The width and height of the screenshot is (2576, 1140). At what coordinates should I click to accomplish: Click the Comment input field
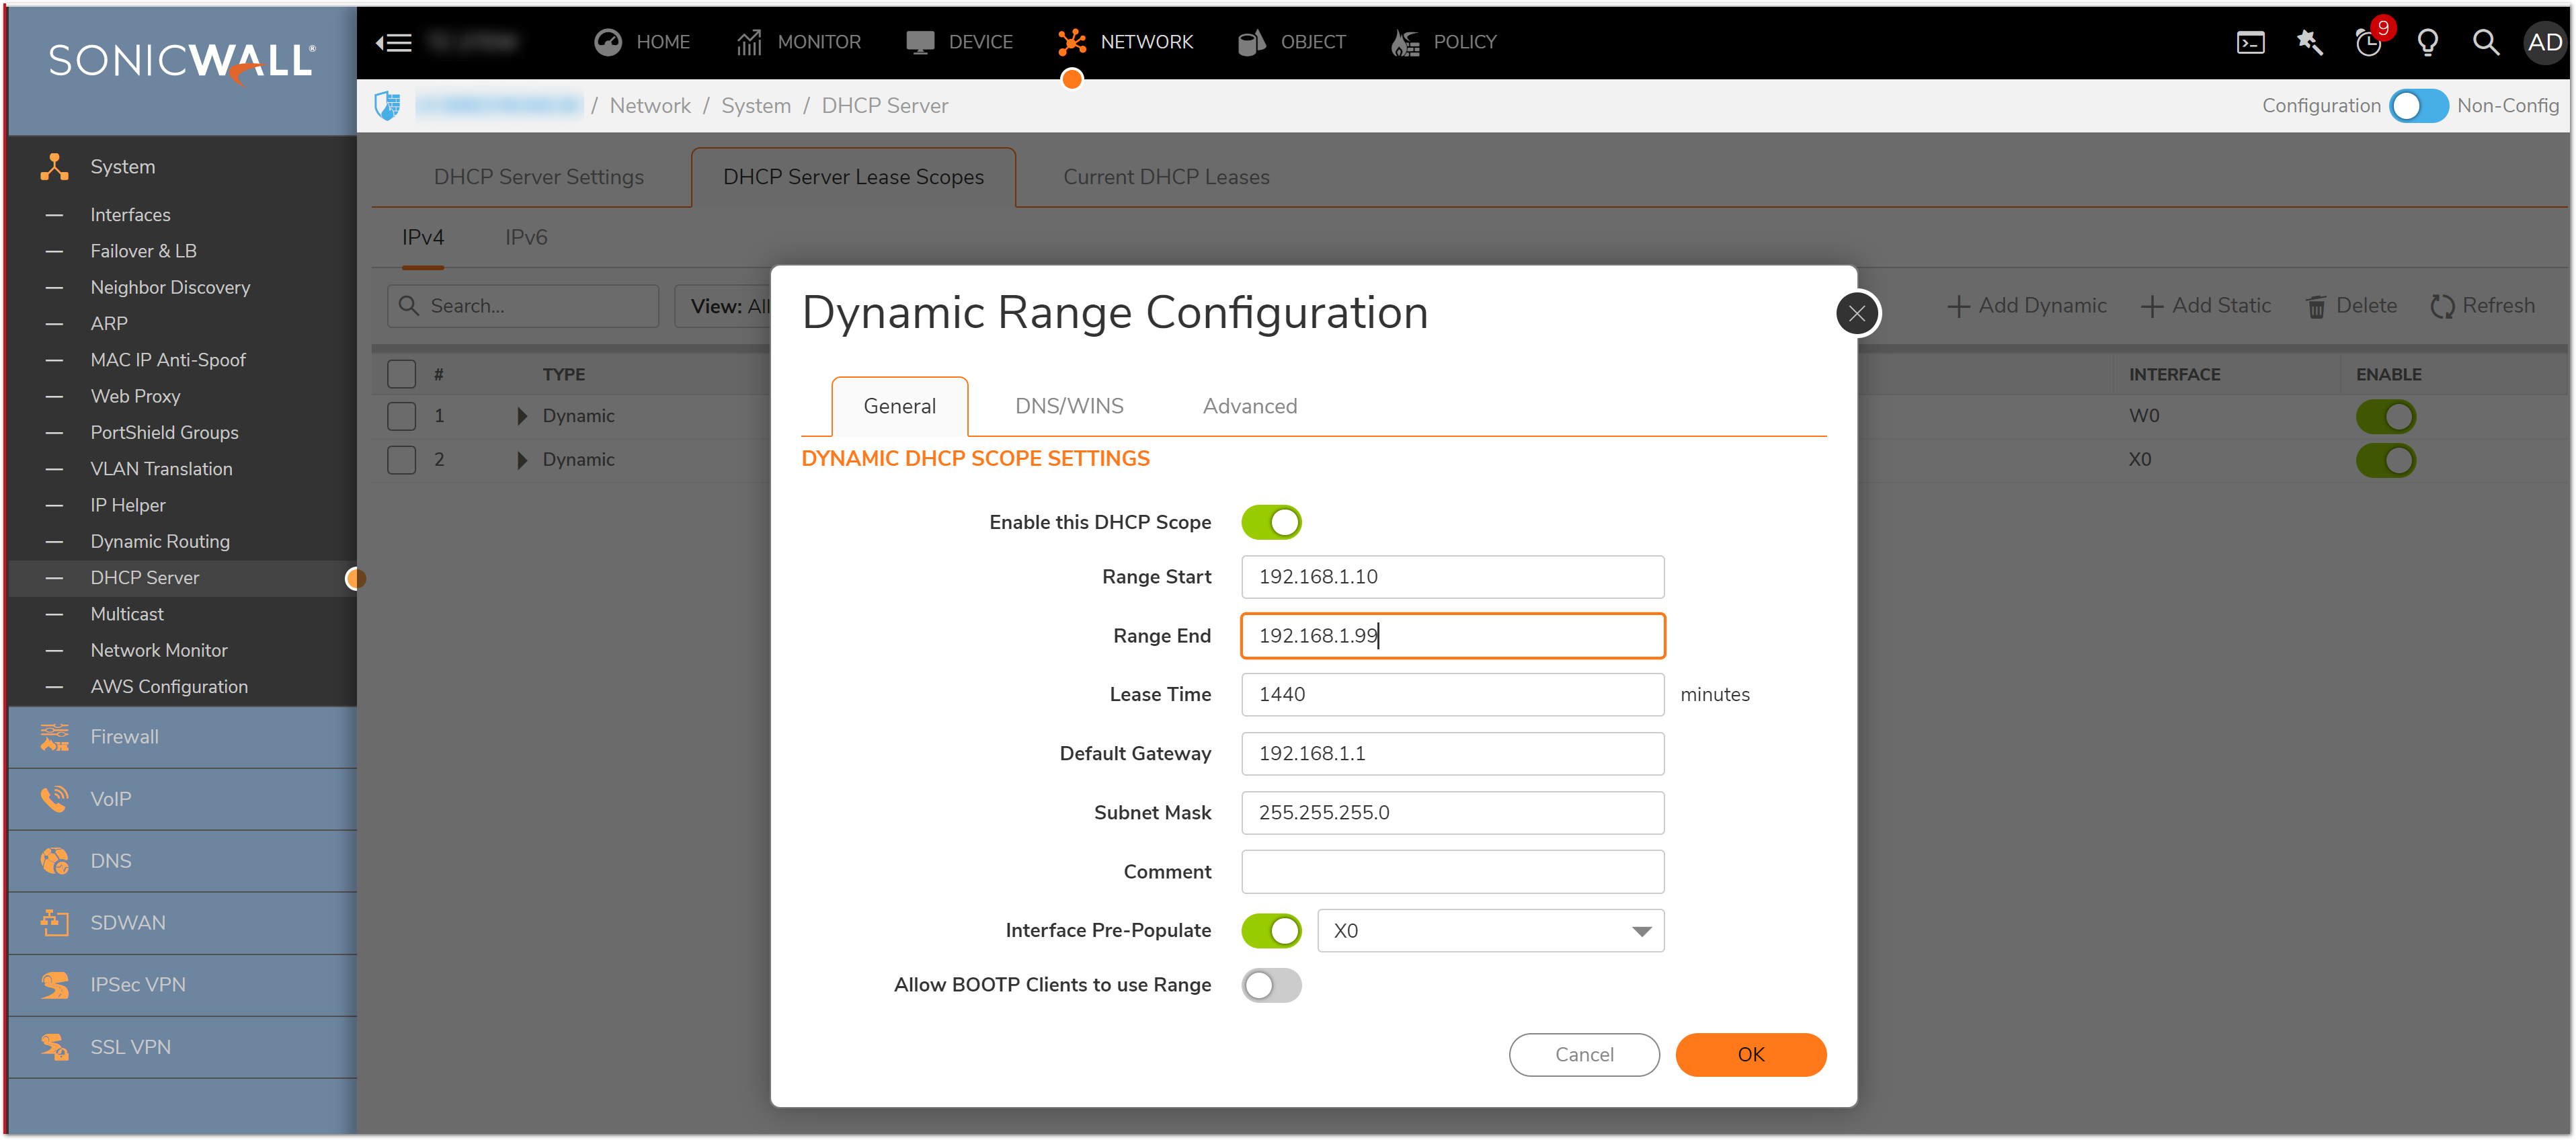point(1452,871)
